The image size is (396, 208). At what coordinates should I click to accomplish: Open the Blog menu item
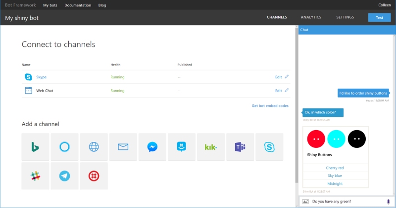[102, 5]
